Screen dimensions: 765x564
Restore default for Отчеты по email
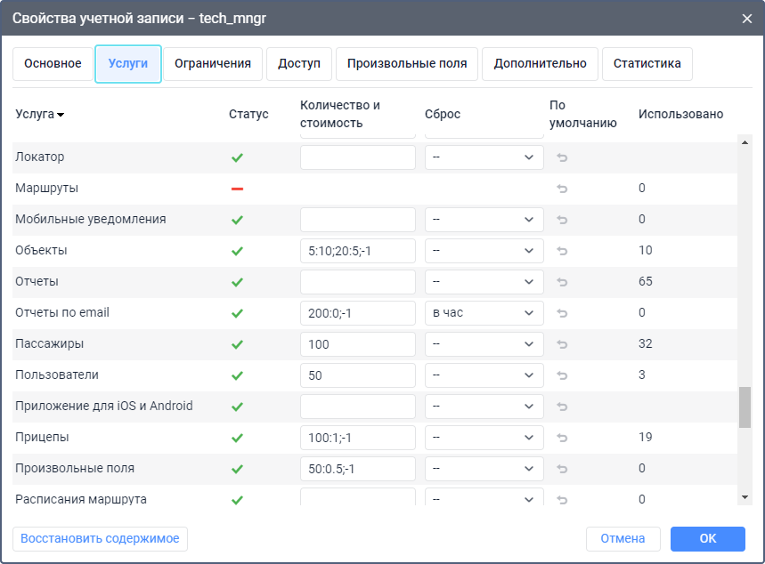tap(562, 313)
